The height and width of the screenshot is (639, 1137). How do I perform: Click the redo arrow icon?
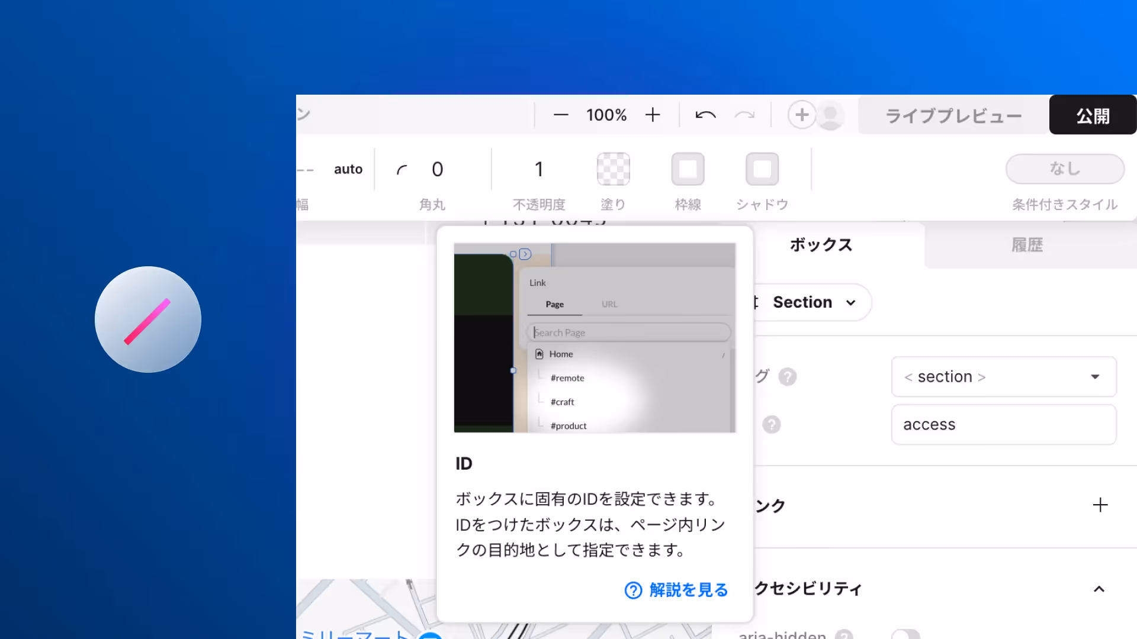(x=744, y=115)
